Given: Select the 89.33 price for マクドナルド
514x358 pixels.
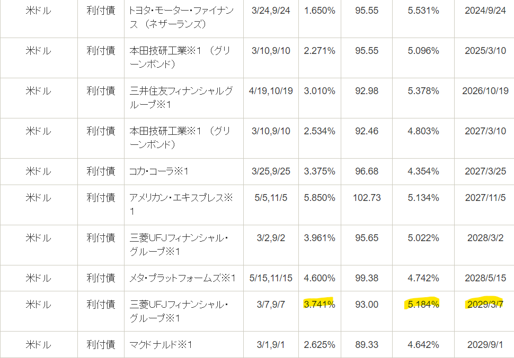Looking at the screenshot, I should click(x=367, y=345).
